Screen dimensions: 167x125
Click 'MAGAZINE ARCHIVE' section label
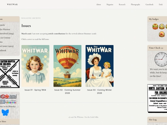coord(31,18)
